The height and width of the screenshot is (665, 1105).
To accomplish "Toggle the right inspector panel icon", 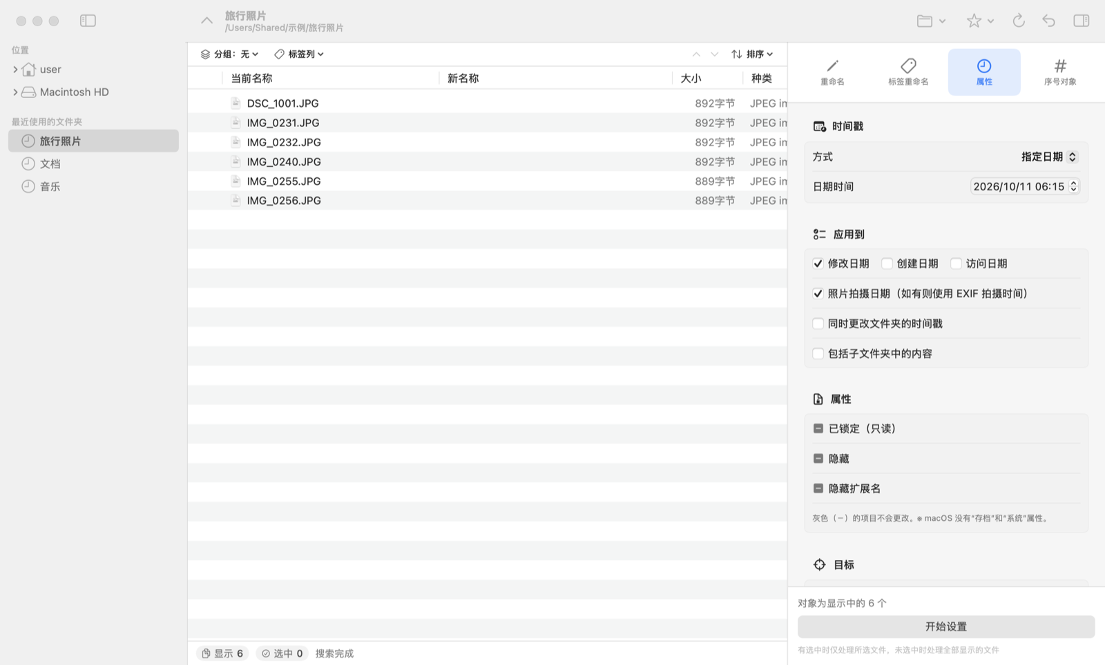I will [x=1082, y=21].
